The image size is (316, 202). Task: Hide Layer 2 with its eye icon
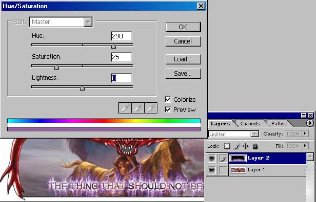pyautogui.click(x=211, y=158)
